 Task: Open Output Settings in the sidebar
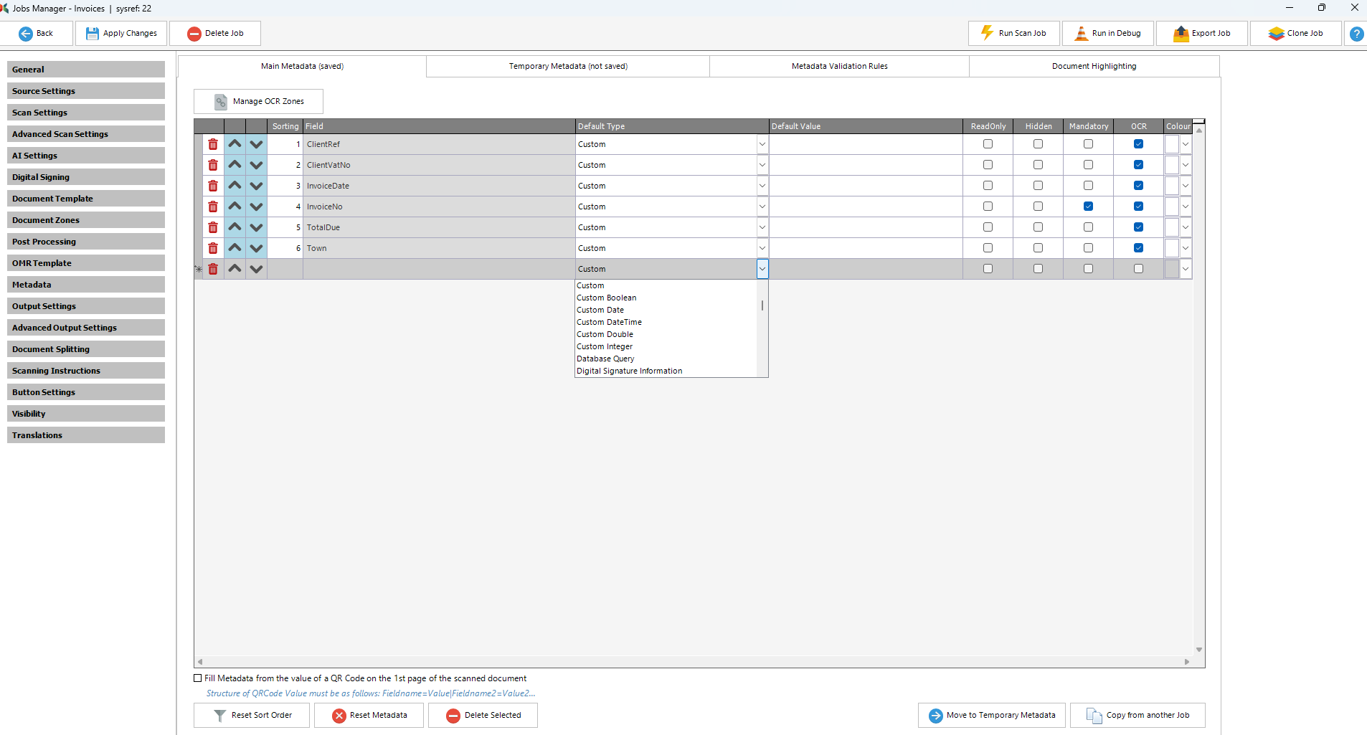click(x=86, y=306)
